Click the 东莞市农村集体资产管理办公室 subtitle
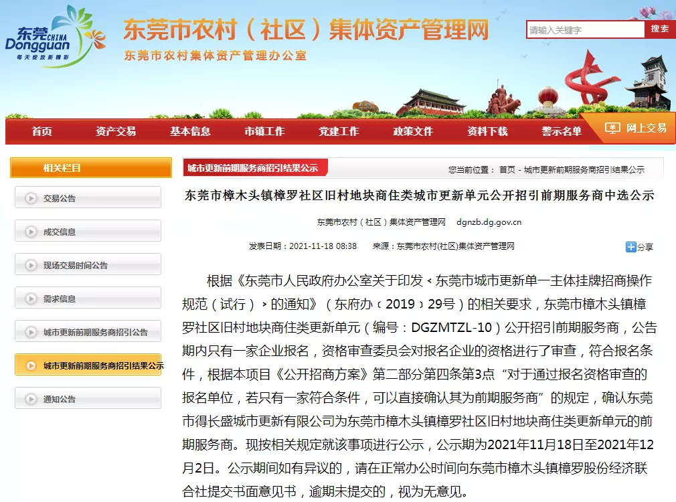This screenshot has height=502, width=676. (215, 56)
